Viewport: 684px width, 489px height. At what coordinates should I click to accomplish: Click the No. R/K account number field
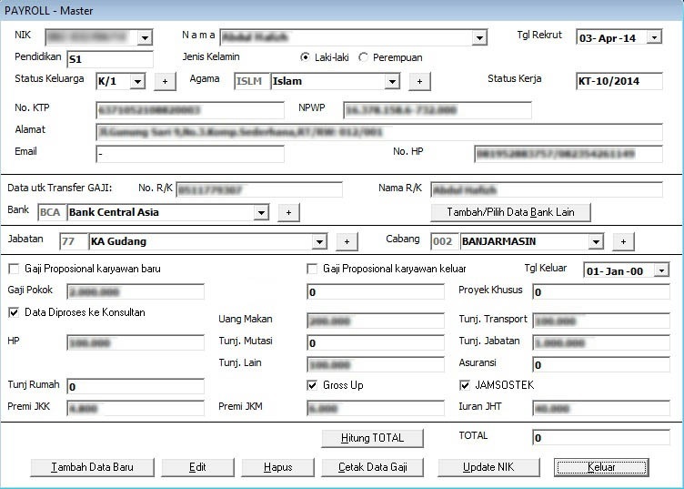[x=259, y=190]
